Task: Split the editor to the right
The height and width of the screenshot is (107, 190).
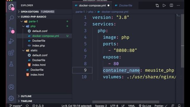Action: click(171, 5)
